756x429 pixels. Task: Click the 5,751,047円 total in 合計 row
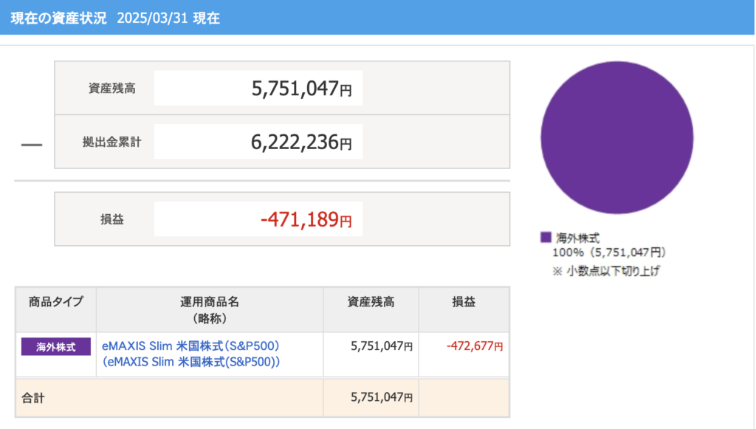click(381, 398)
